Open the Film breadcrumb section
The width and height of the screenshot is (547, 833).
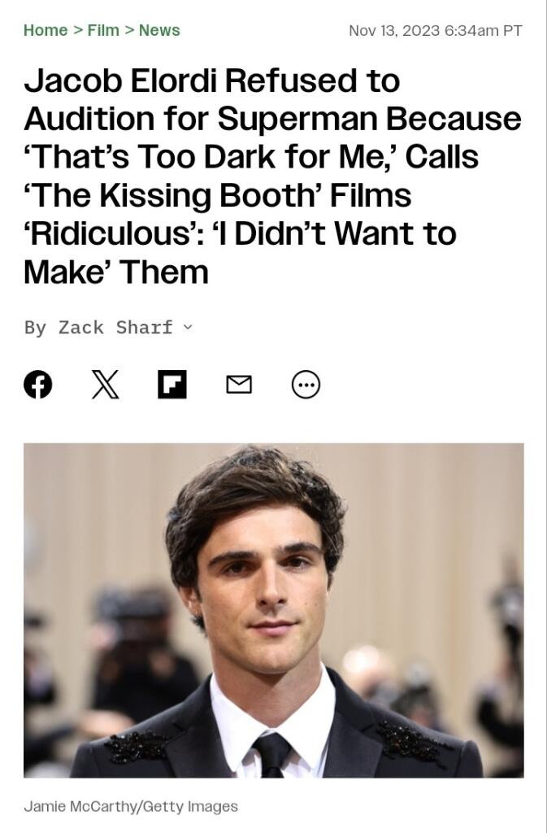(x=103, y=30)
